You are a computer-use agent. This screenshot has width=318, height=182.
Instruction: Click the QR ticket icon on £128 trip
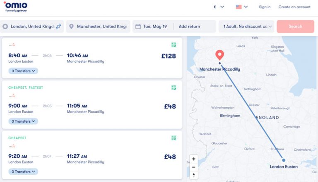(174, 45)
